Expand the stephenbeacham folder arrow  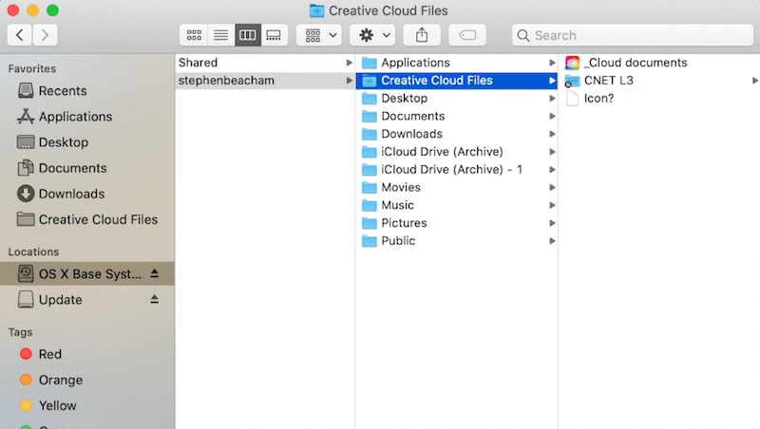pos(349,81)
